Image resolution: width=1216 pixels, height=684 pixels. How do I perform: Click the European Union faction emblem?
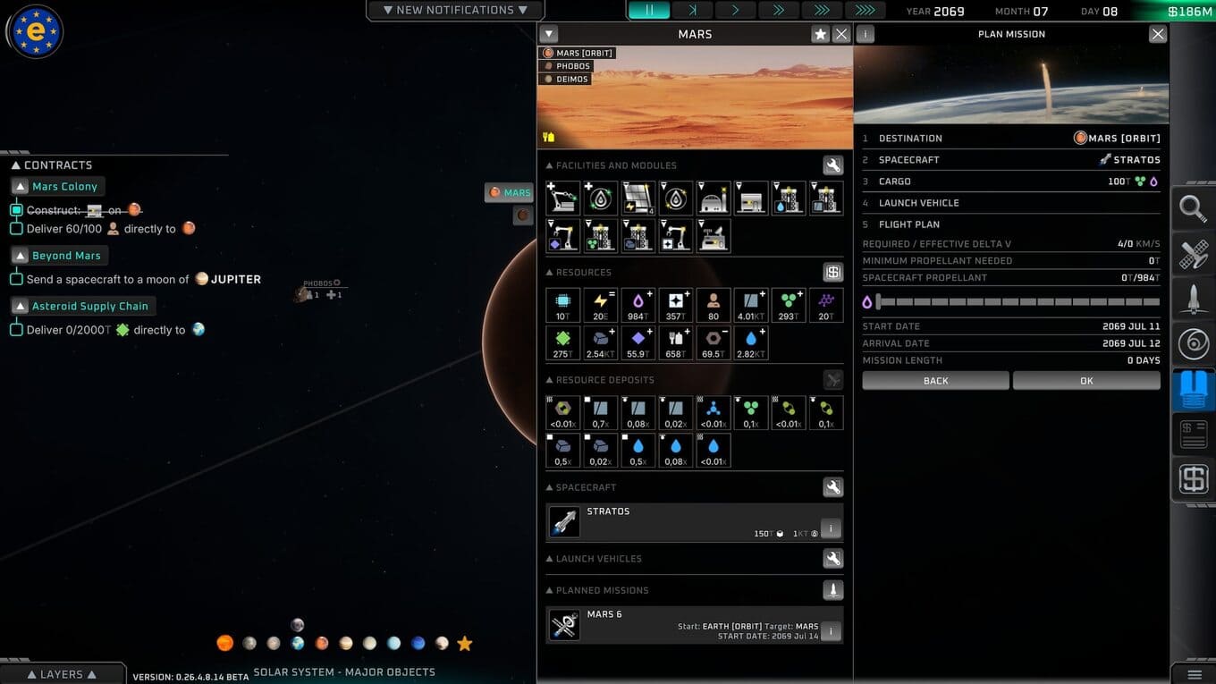tap(36, 31)
